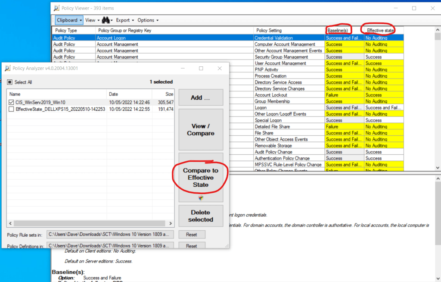Sort by the Policy Setting column header
Screen dimensions: 441x282
269,31
